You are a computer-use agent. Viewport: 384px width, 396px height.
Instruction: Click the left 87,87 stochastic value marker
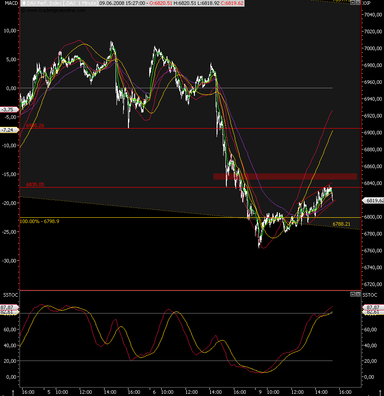point(9,307)
